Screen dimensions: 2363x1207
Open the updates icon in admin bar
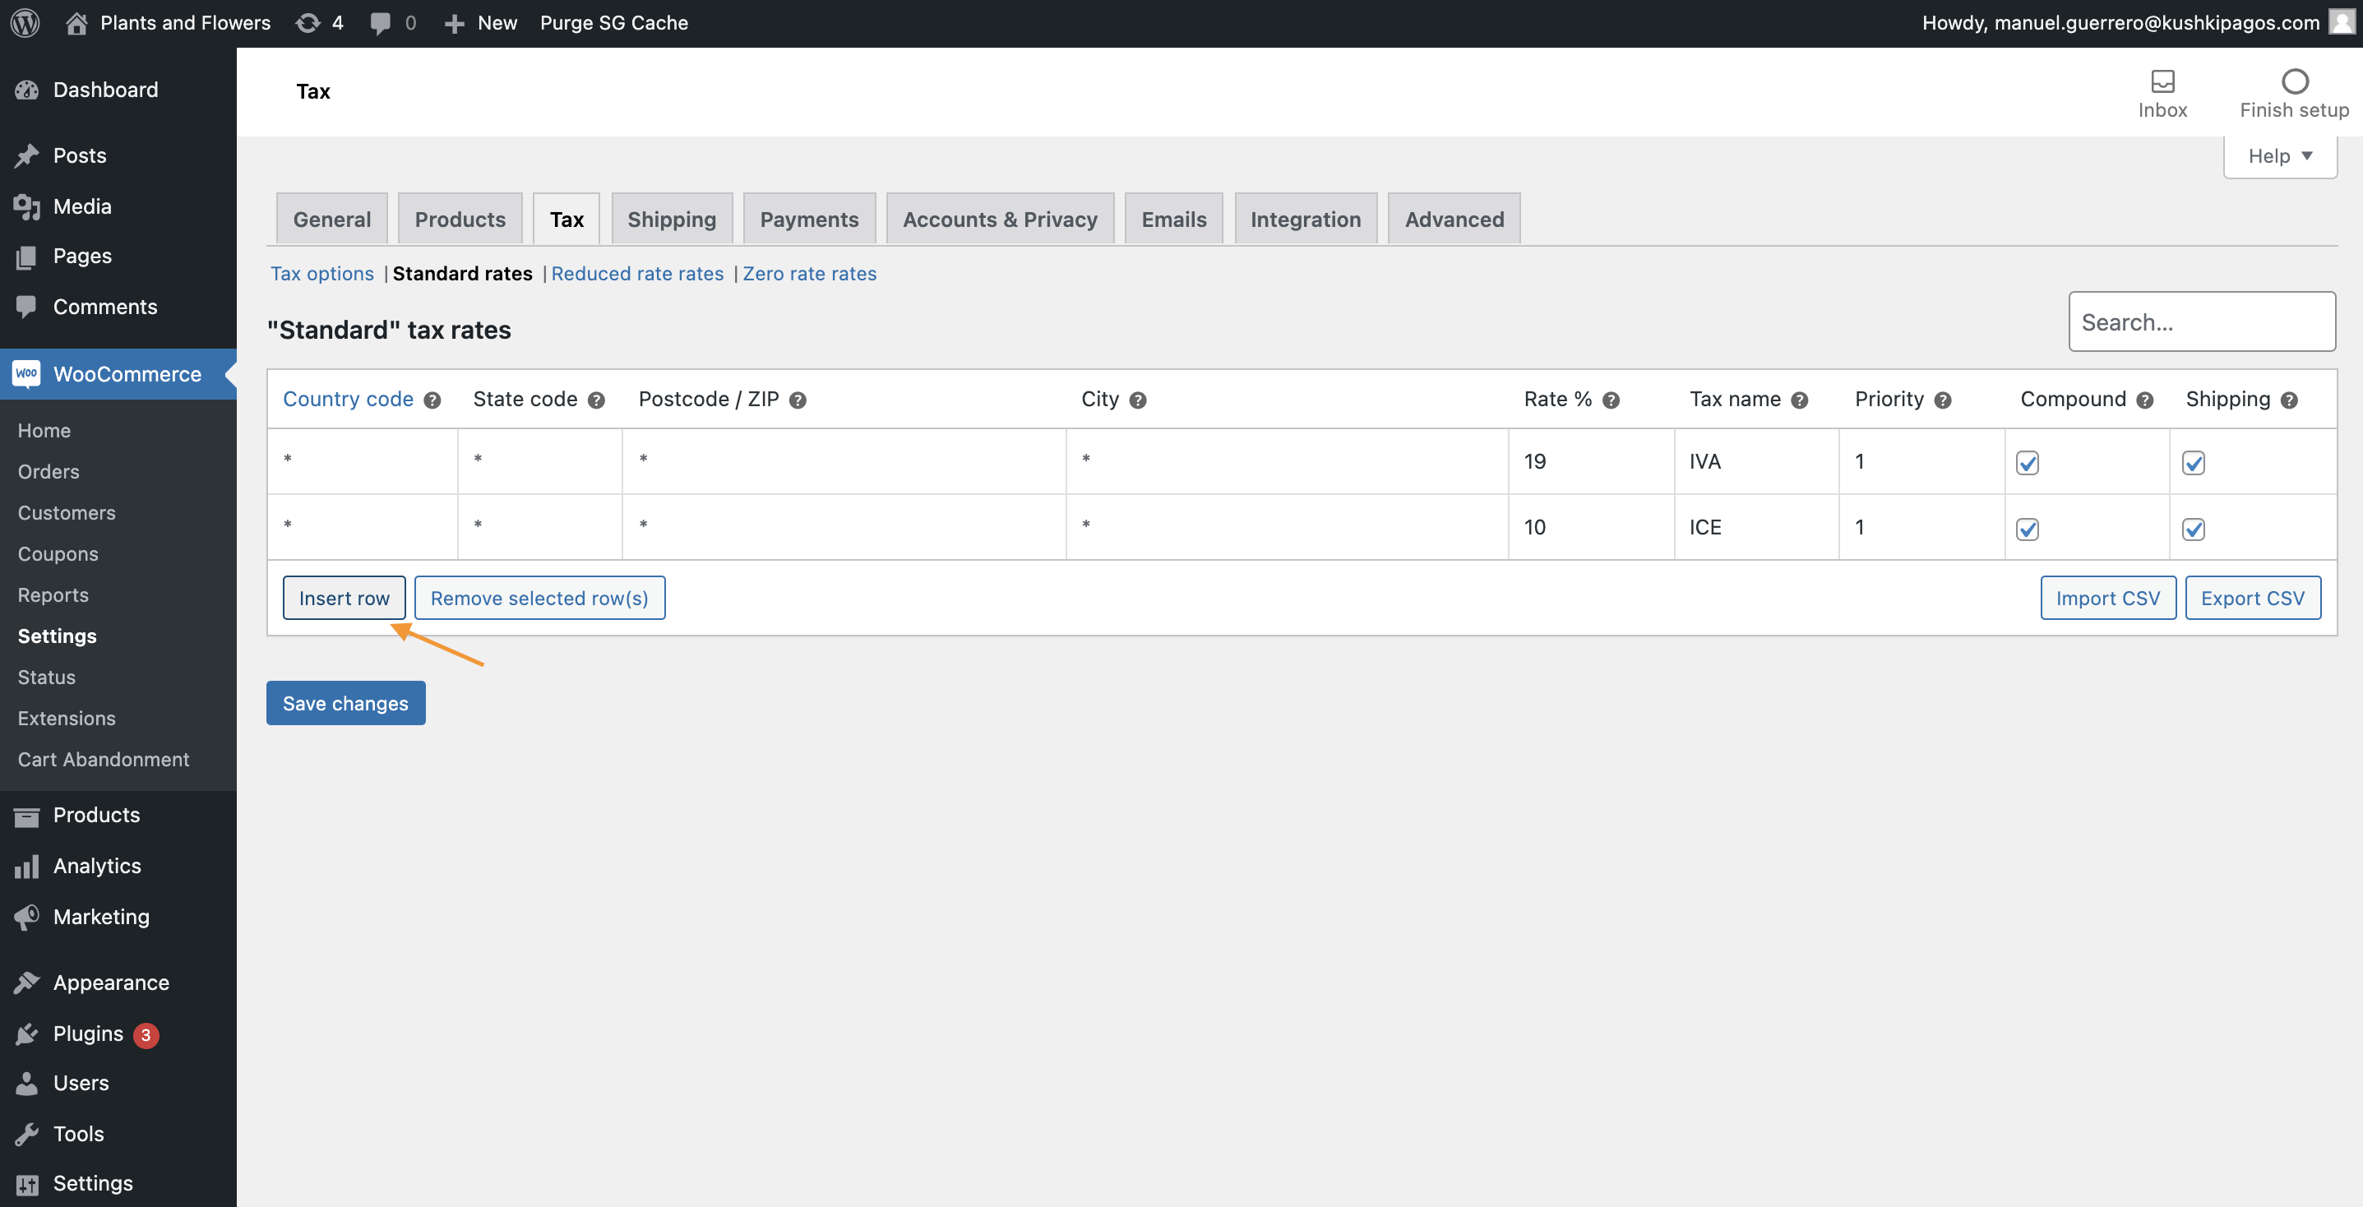coord(308,23)
